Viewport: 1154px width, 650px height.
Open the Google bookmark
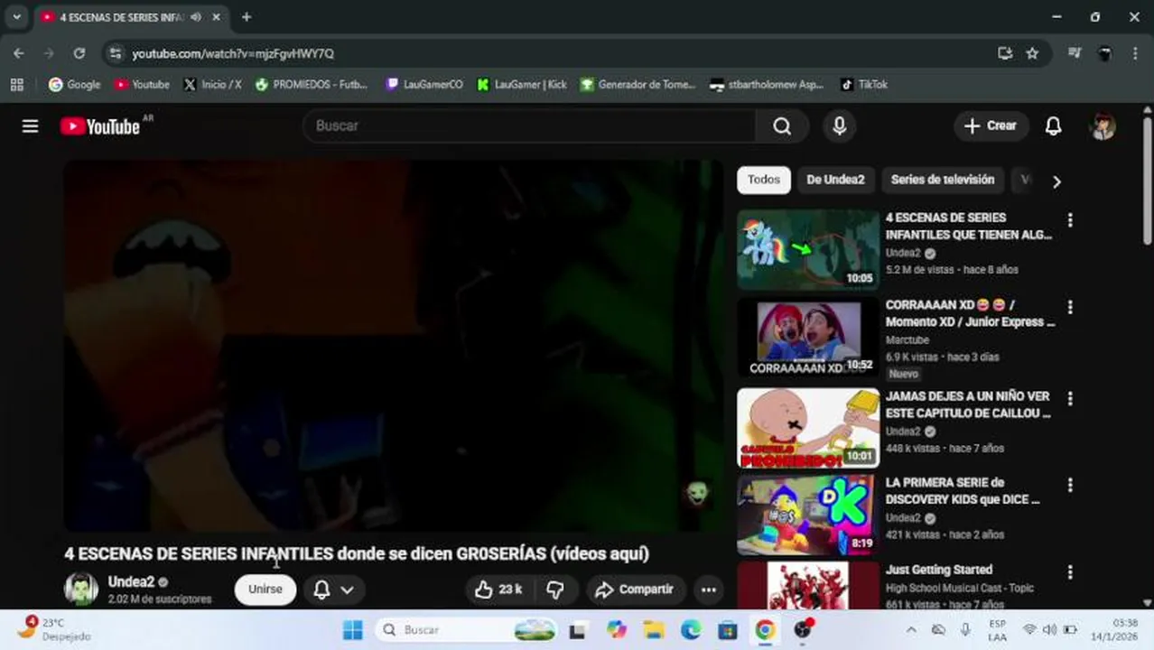(x=75, y=84)
